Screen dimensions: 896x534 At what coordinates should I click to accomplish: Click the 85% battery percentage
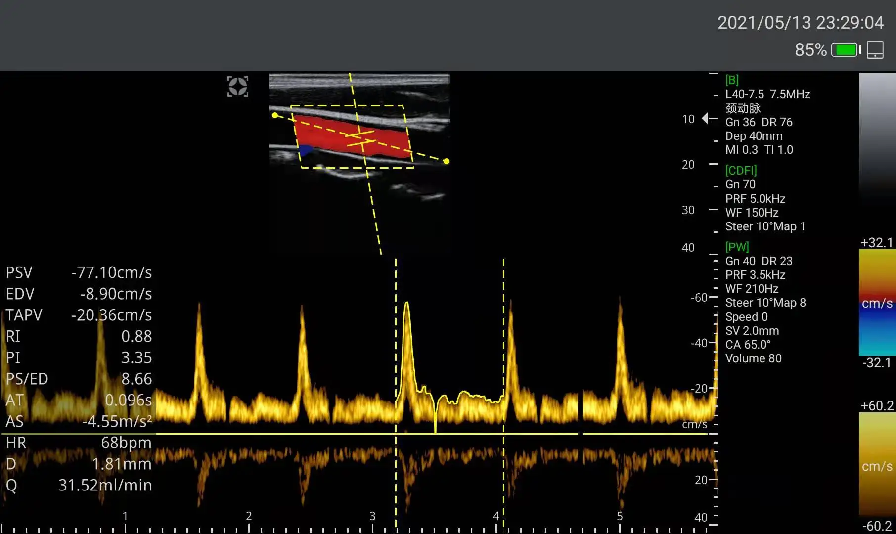(x=810, y=50)
